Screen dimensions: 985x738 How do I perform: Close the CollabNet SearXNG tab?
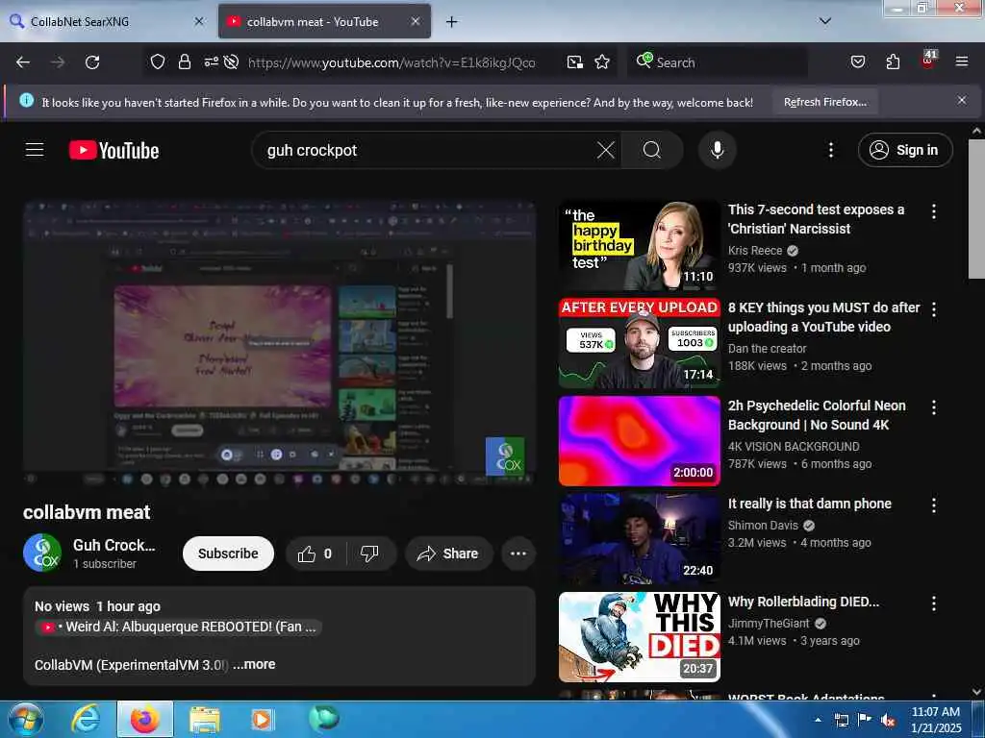199,21
